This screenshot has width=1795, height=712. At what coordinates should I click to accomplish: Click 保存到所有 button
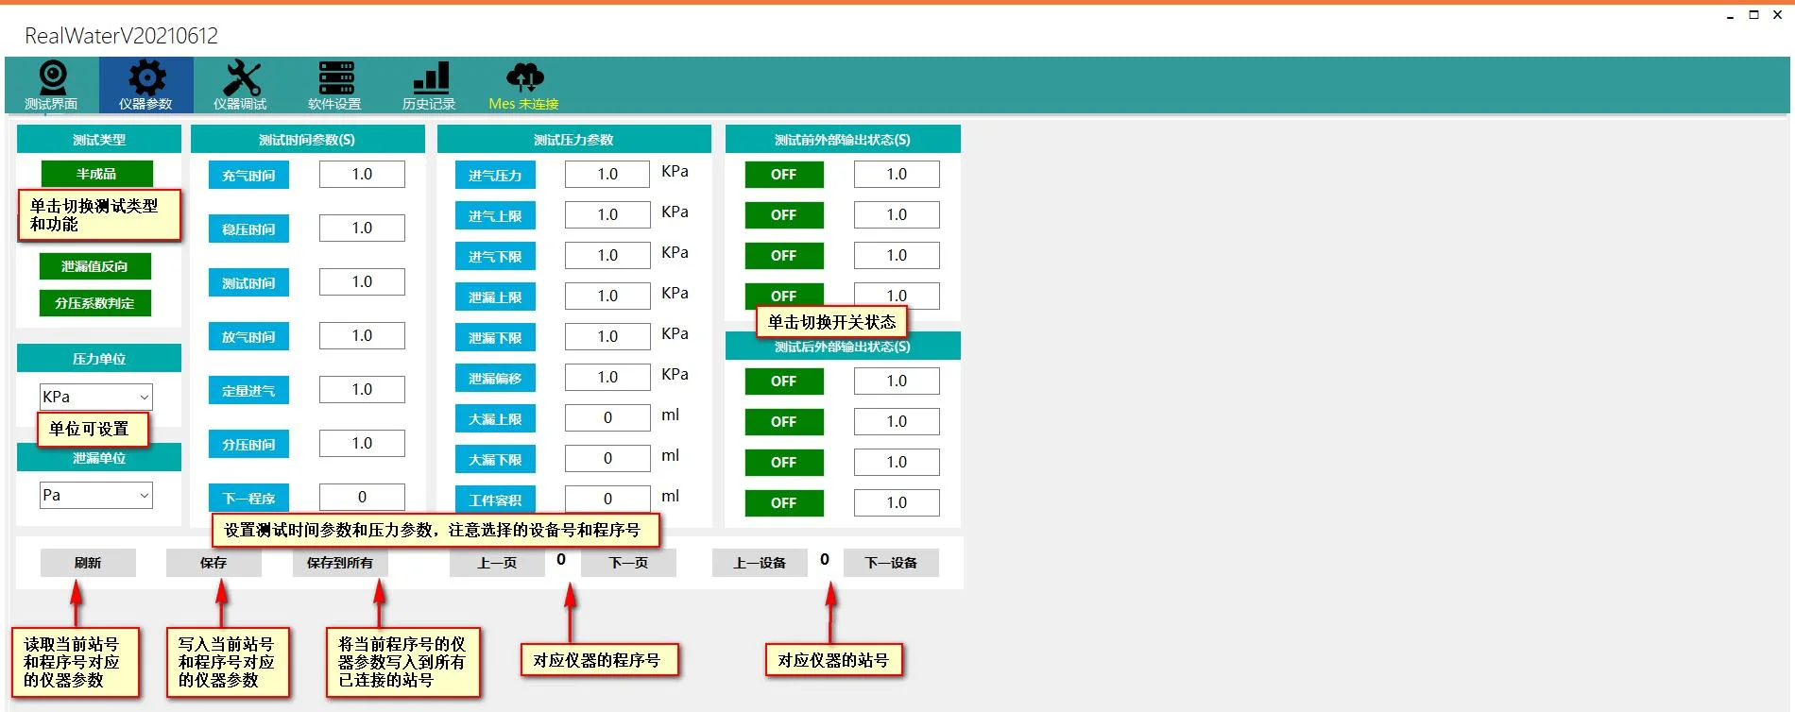(x=340, y=563)
